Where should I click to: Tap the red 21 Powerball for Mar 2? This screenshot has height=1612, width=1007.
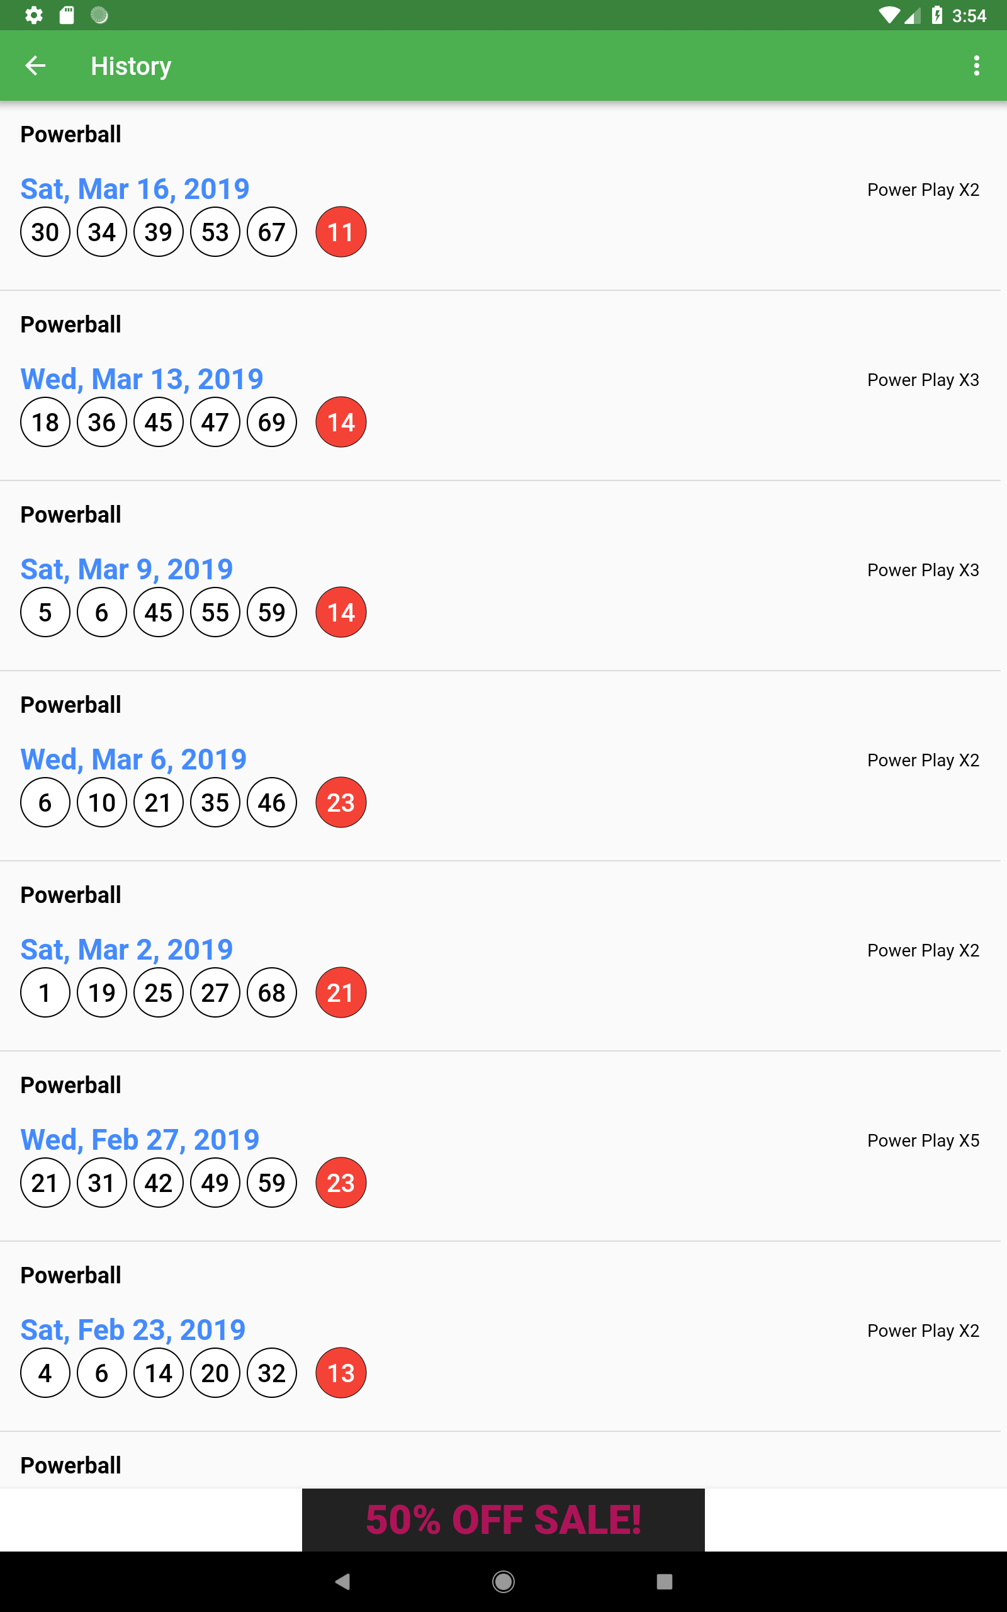(x=340, y=992)
